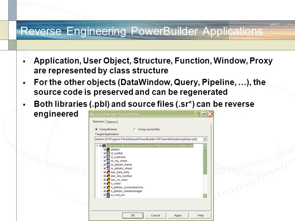The image size is (295, 221).
Task: Click the pbtutor.pbl library icon
Action: click(x=104, y=145)
